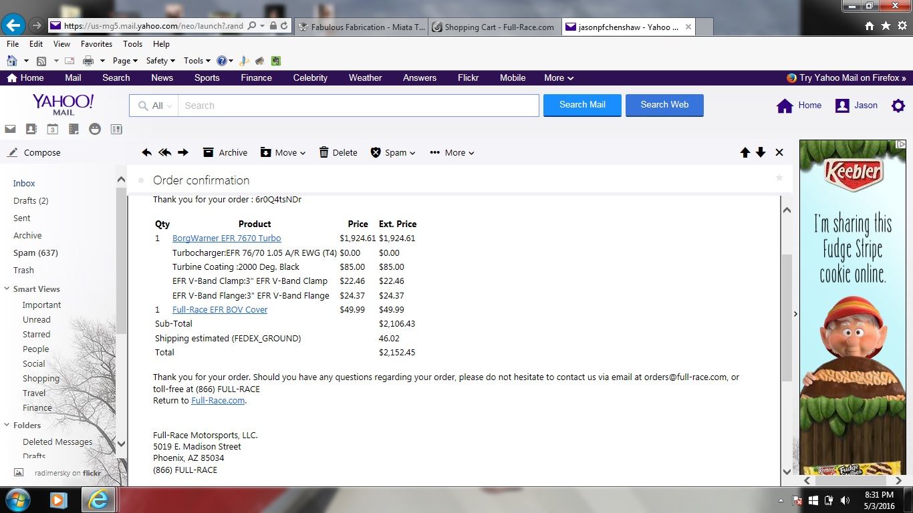Open the Move dropdown
The height and width of the screenshot is (513, 913).
click(283, 152)
